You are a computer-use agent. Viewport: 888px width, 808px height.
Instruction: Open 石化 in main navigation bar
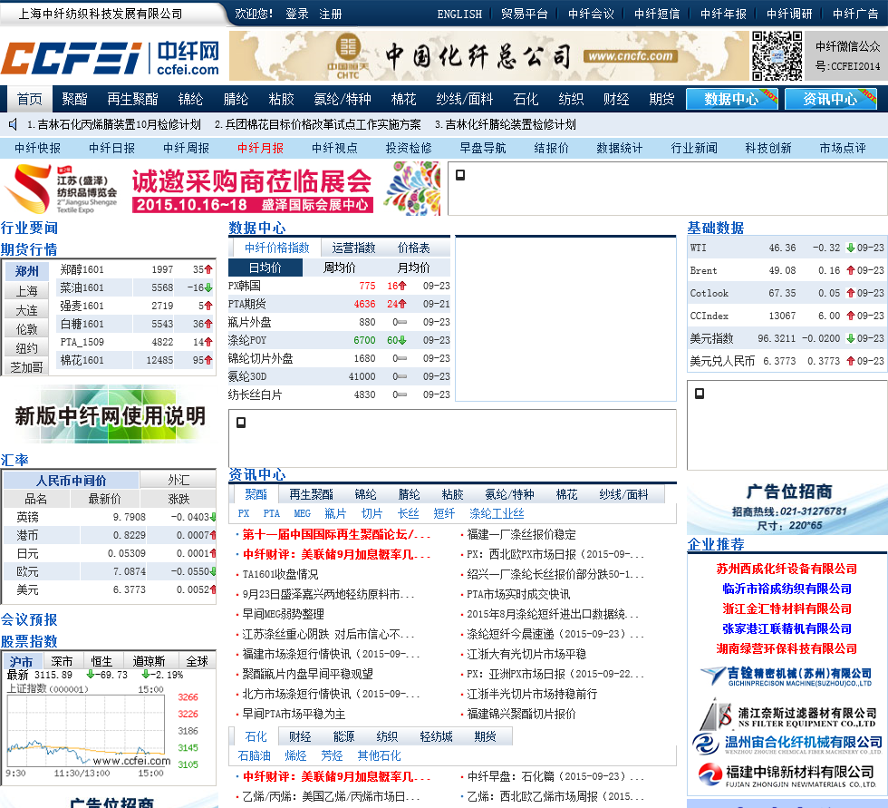[x=526, y=99]
